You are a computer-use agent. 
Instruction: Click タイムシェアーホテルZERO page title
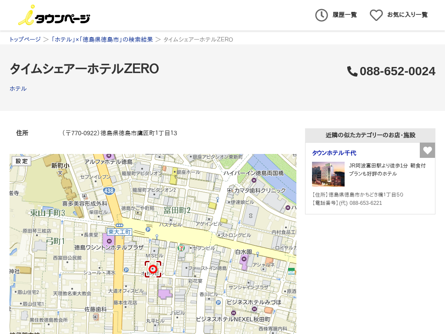pos(84,69)
